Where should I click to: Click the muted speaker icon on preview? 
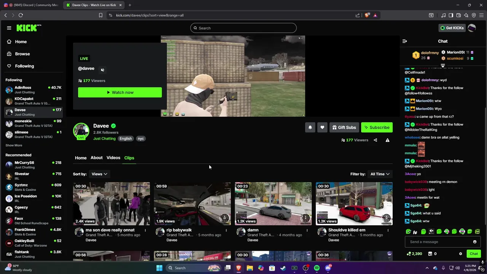coord(102,70)
